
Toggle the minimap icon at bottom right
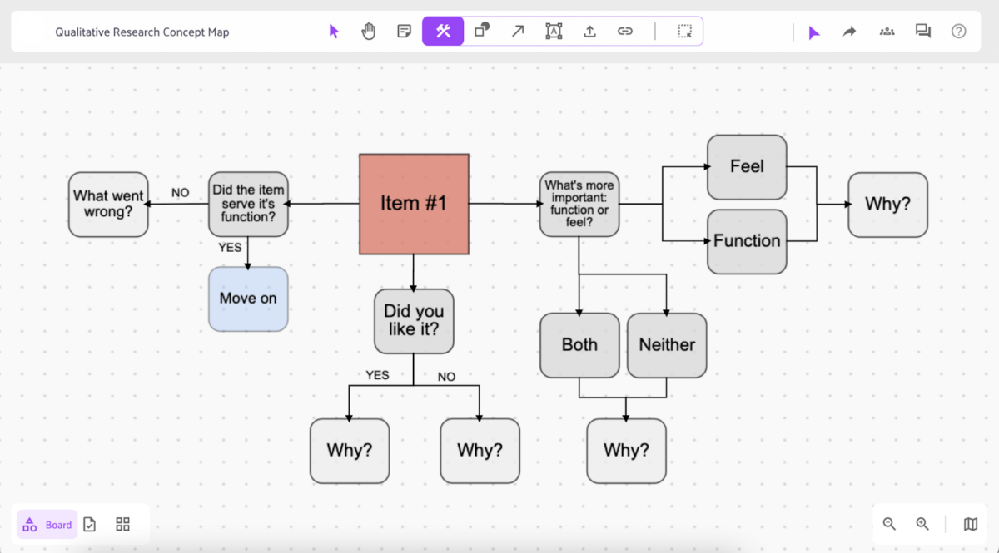click(971, 524)
